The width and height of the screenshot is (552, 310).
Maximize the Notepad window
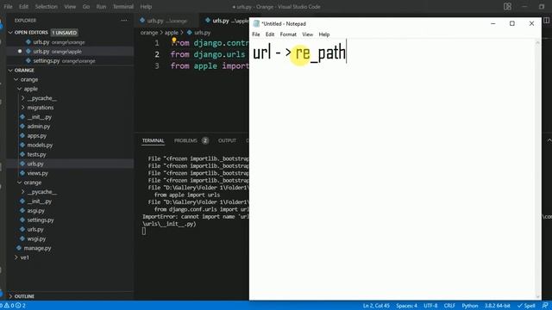coord(511,23)
